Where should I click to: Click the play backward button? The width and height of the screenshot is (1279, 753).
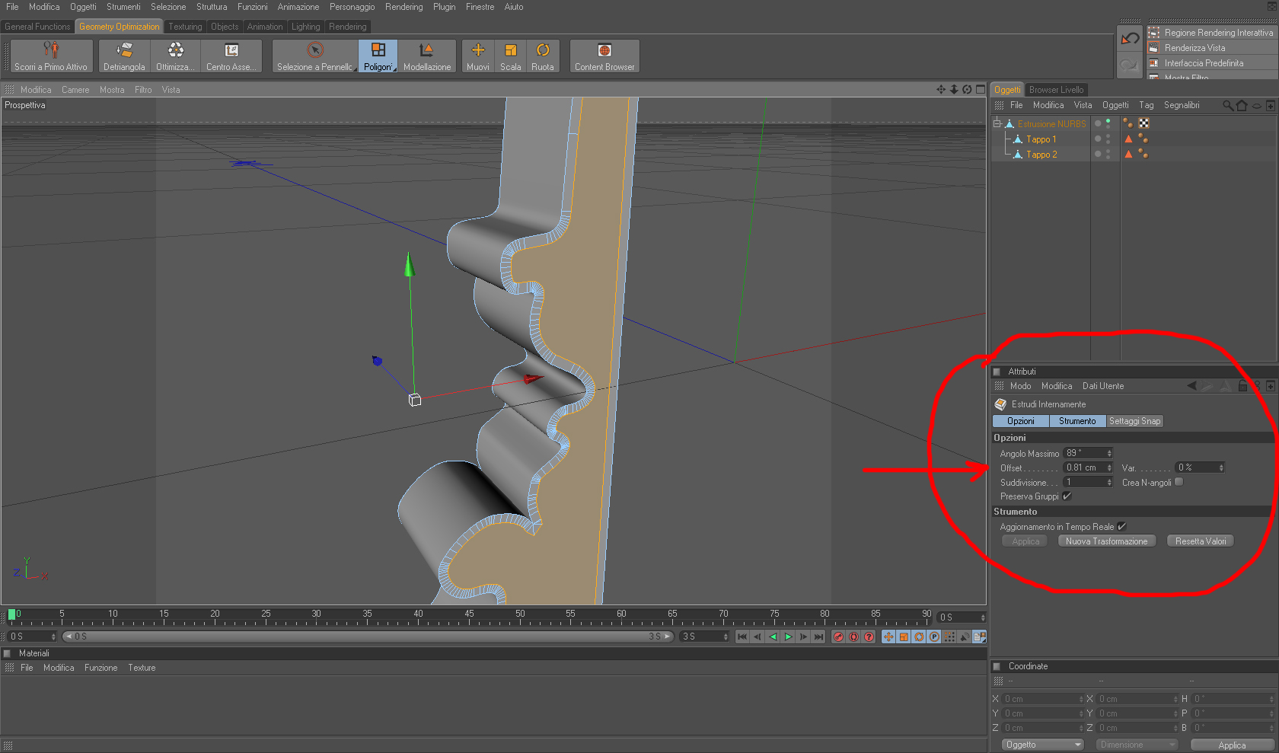coord(773,637)
